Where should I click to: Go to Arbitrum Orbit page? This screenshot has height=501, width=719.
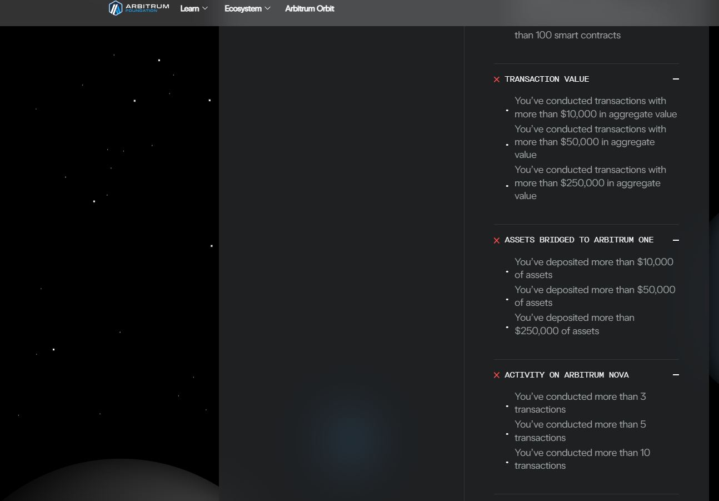click(x=309, y=8)
